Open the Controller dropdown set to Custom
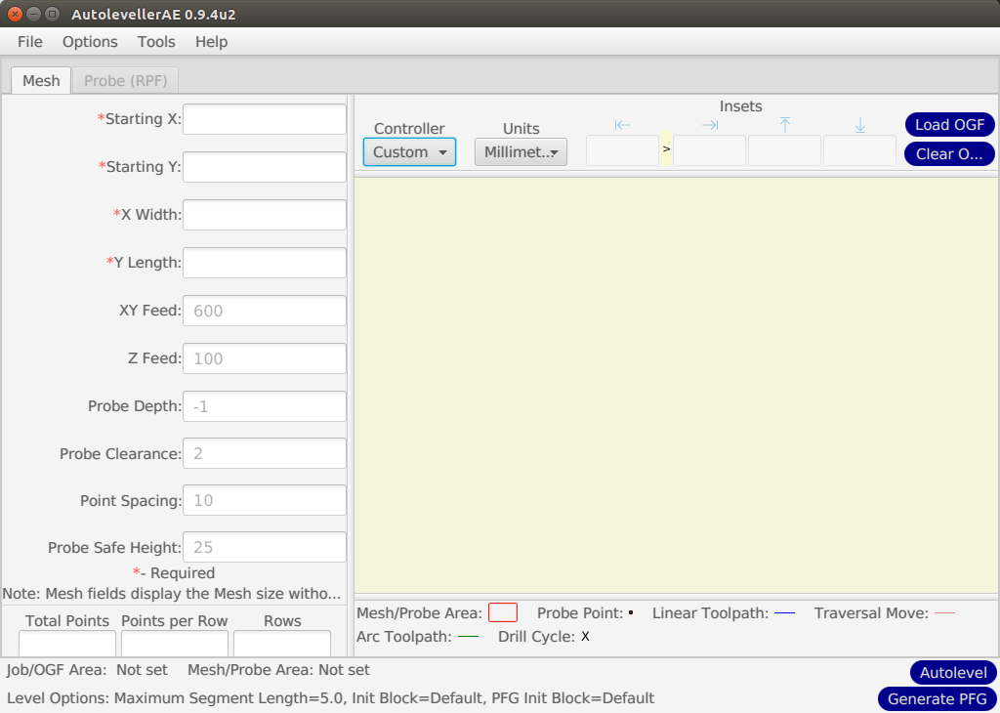 (409, 152)
